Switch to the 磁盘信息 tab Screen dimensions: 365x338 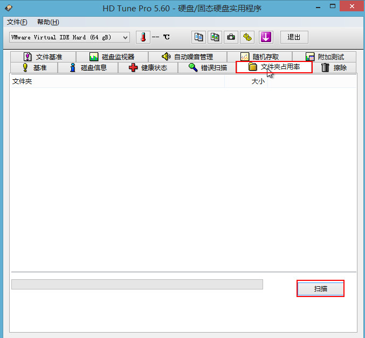coord(88,68)
